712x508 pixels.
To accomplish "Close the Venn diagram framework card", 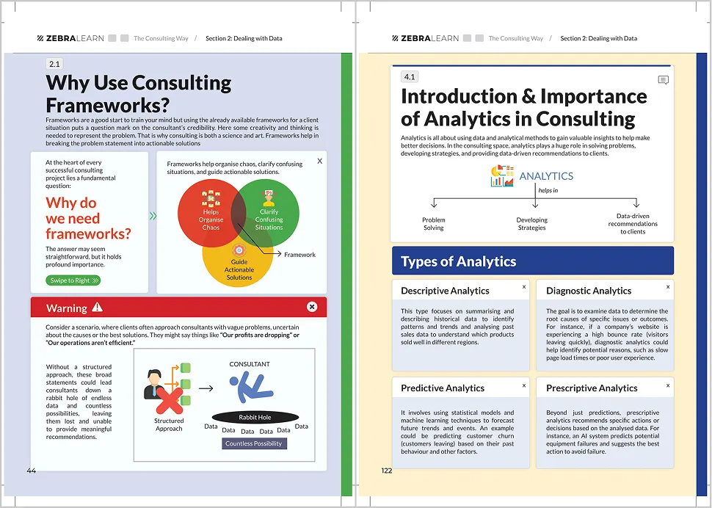I will (320, 162).
